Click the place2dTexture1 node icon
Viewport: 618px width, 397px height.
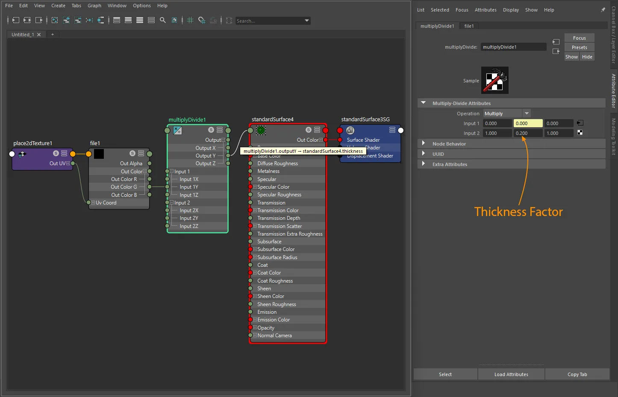(x=22, y=154)
